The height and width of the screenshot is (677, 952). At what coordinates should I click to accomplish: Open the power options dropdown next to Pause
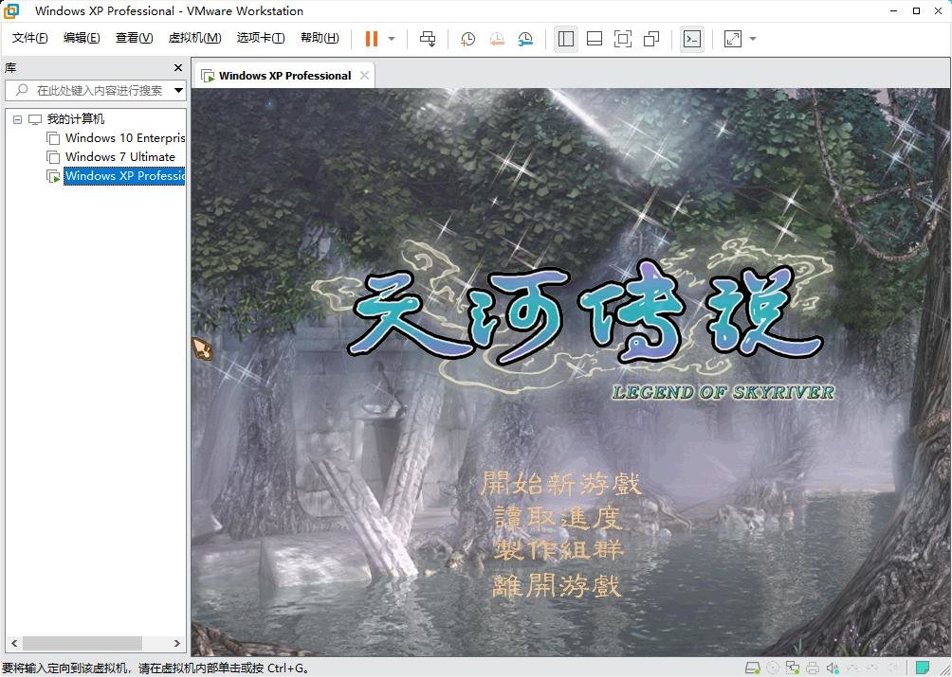(x=392, y=39)
